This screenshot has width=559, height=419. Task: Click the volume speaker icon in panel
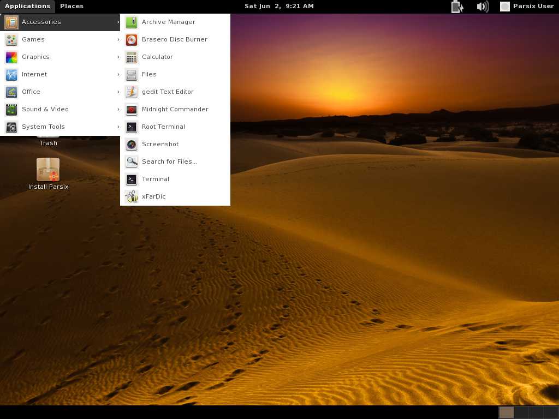point(482,7)
